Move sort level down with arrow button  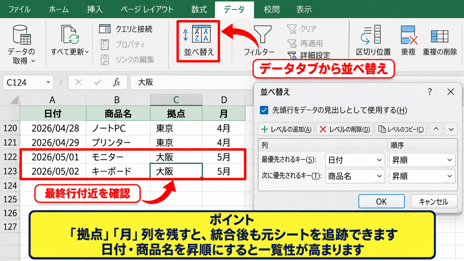coord(451,129)
